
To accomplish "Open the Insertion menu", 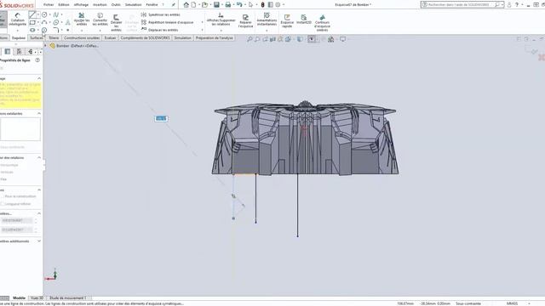I will 100,4.
